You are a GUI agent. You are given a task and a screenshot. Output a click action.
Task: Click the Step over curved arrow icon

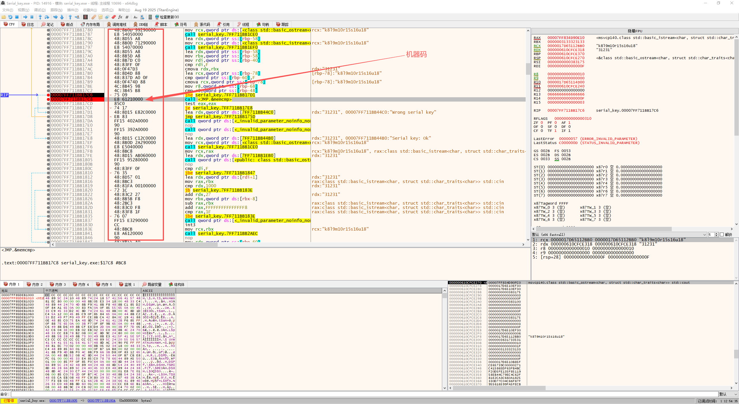point(47,17)
